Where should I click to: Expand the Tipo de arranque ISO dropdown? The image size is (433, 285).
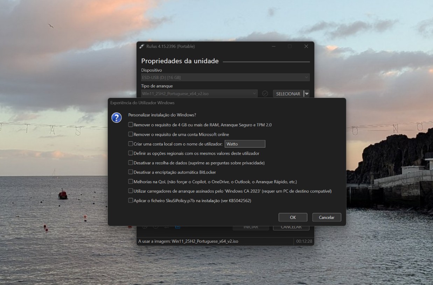199,93
